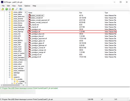Collapse the v_models folder node
This screenshot has height=101, width=130.
pos(12,79)
